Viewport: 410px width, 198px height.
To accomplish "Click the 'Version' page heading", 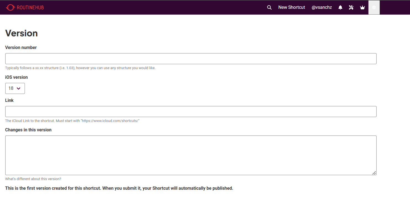I will (22, 33).
